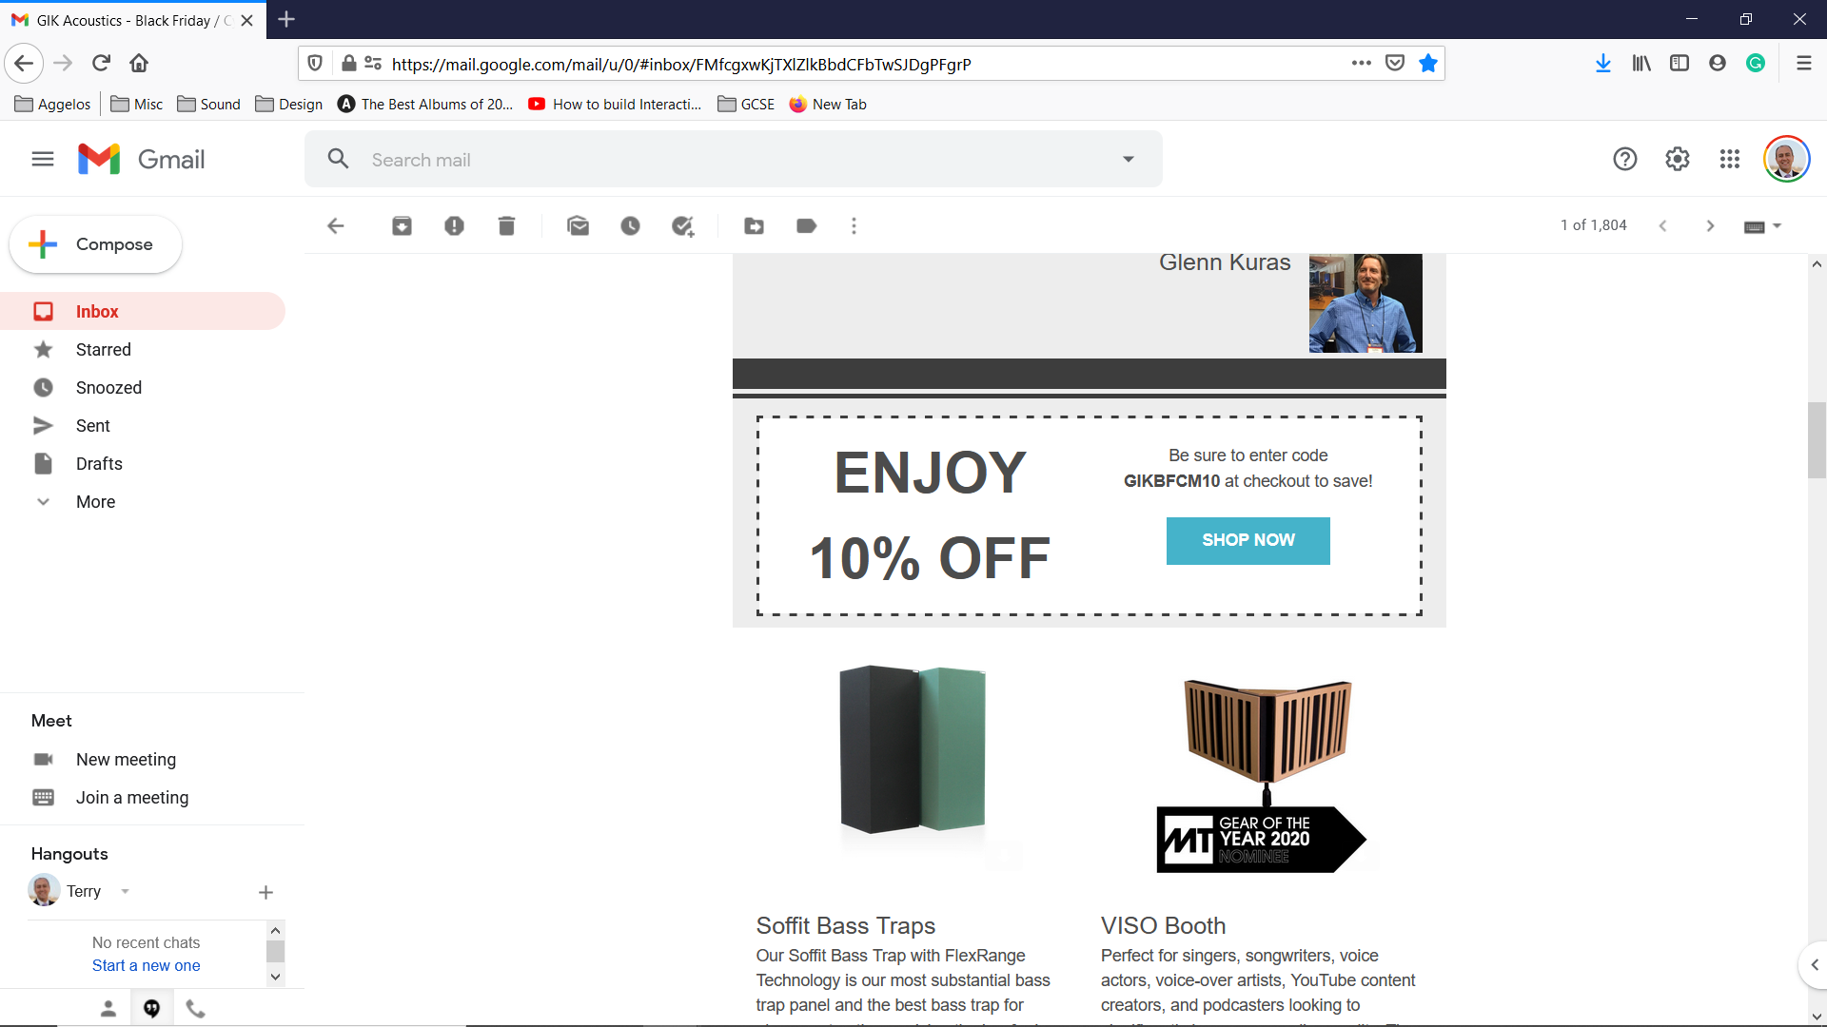Open the three-dot More options menu
The width and height of the screenshot is (1827, 1027).
click(x=854, y=225)
